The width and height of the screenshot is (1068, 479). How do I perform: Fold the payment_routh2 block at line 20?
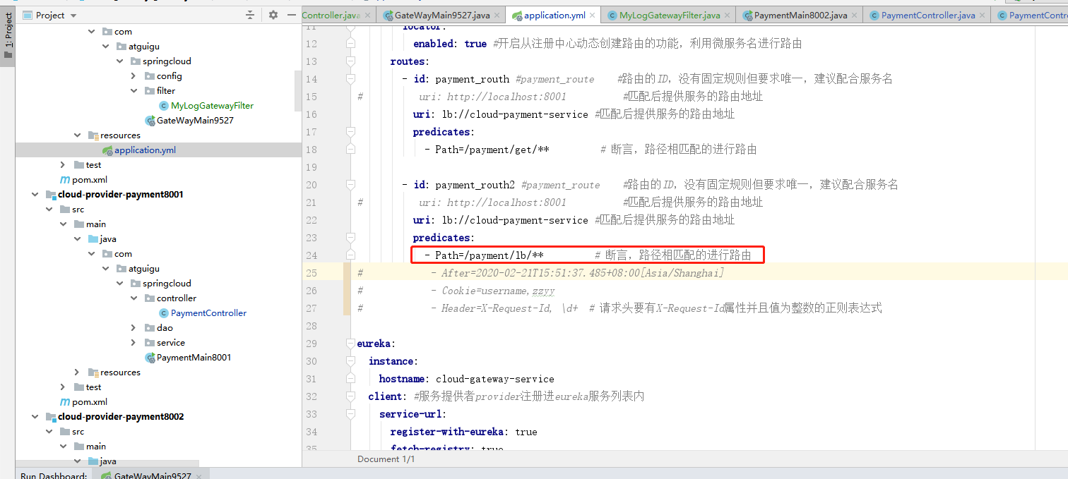pyautogui.click(x=350, y=185)
